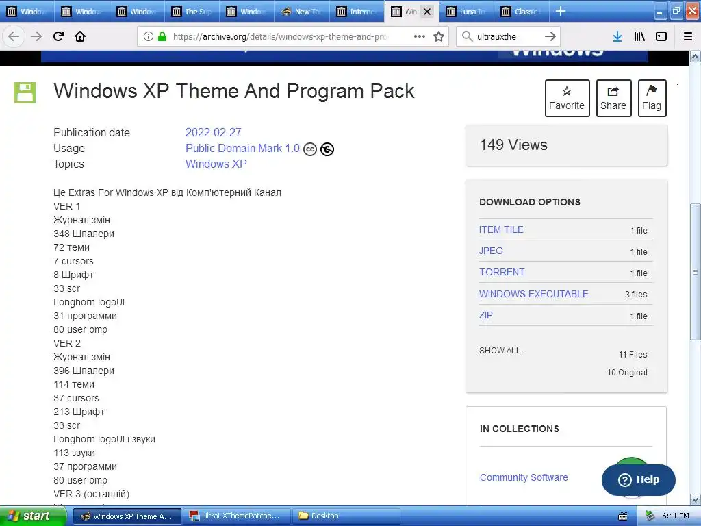Open the downloads panel
The image size is (701, 526).
pos(617,36)
